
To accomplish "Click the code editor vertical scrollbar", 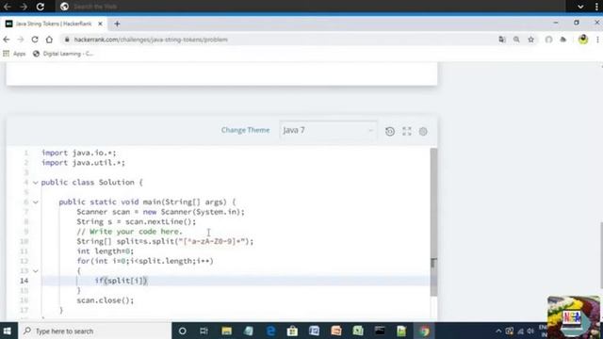I will pos(433,222).
